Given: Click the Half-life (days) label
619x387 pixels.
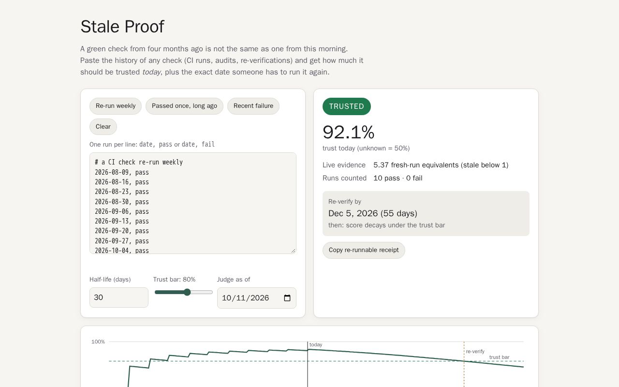Looking at the screenshot, I should pos(110,280).
